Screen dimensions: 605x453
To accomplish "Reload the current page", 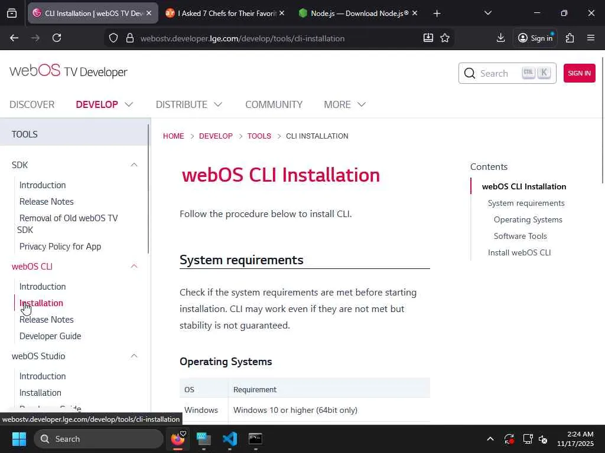I will [57, 38].
